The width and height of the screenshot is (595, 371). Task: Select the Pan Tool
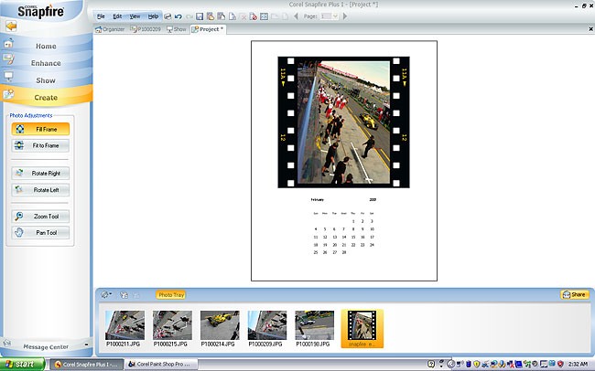40,233
